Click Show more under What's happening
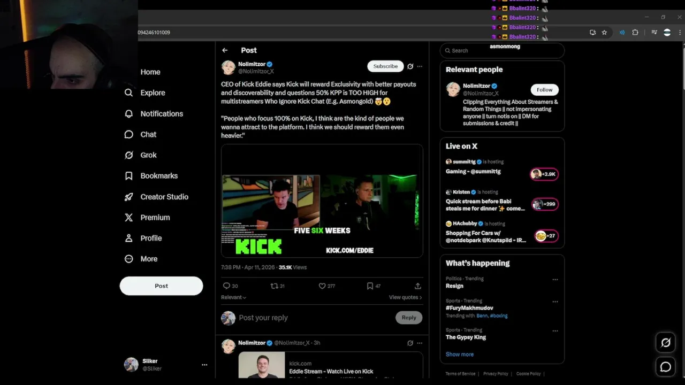The width and height of the screenshot is (685, 385). pyautogui.click(x=460, y=354)
